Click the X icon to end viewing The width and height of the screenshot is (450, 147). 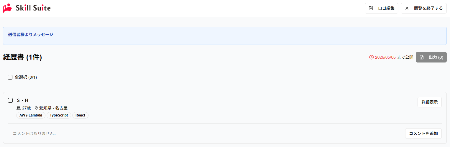coord(407,8)
